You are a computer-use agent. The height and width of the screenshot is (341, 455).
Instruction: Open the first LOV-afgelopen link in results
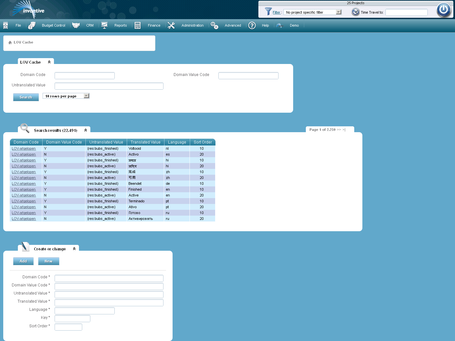click(x=24, y=148)
